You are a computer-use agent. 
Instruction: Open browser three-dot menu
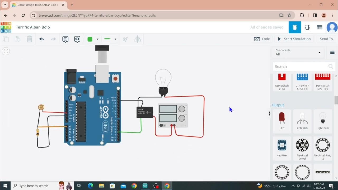tap(332, 15)
